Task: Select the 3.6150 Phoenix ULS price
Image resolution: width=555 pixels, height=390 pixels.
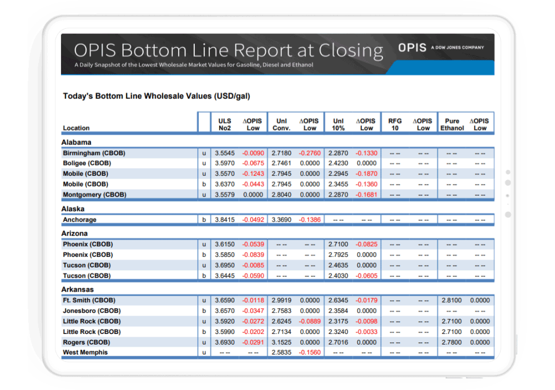Action: click(x=225, y=244)
